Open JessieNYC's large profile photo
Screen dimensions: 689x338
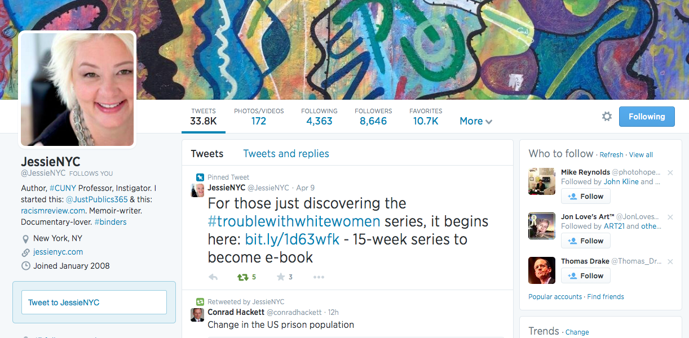pos(78,89)
